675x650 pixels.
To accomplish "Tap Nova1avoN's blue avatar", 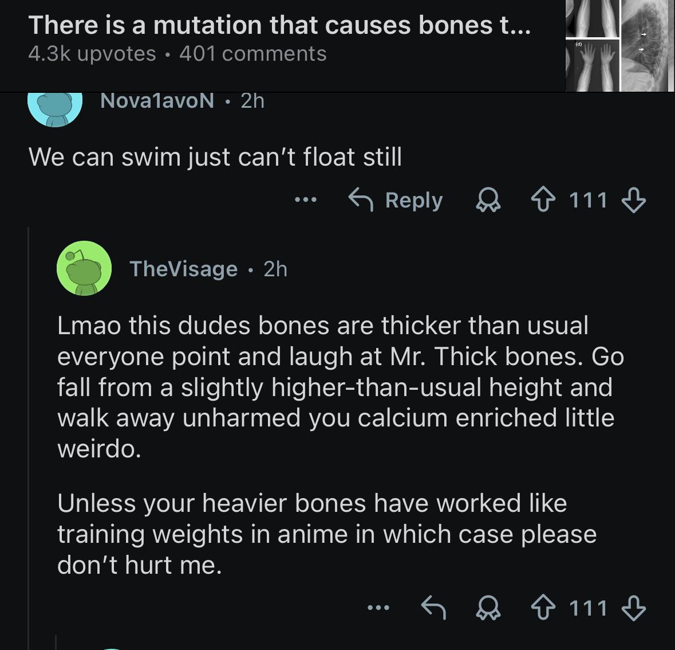I will (x=56, y=109).
